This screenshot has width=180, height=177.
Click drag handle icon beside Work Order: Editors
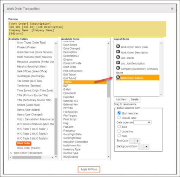click(118, 77)
